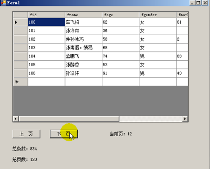This screenshot has height=169, width=210.
Task: Click the row header of row 103
Action: tap(20, 48)
